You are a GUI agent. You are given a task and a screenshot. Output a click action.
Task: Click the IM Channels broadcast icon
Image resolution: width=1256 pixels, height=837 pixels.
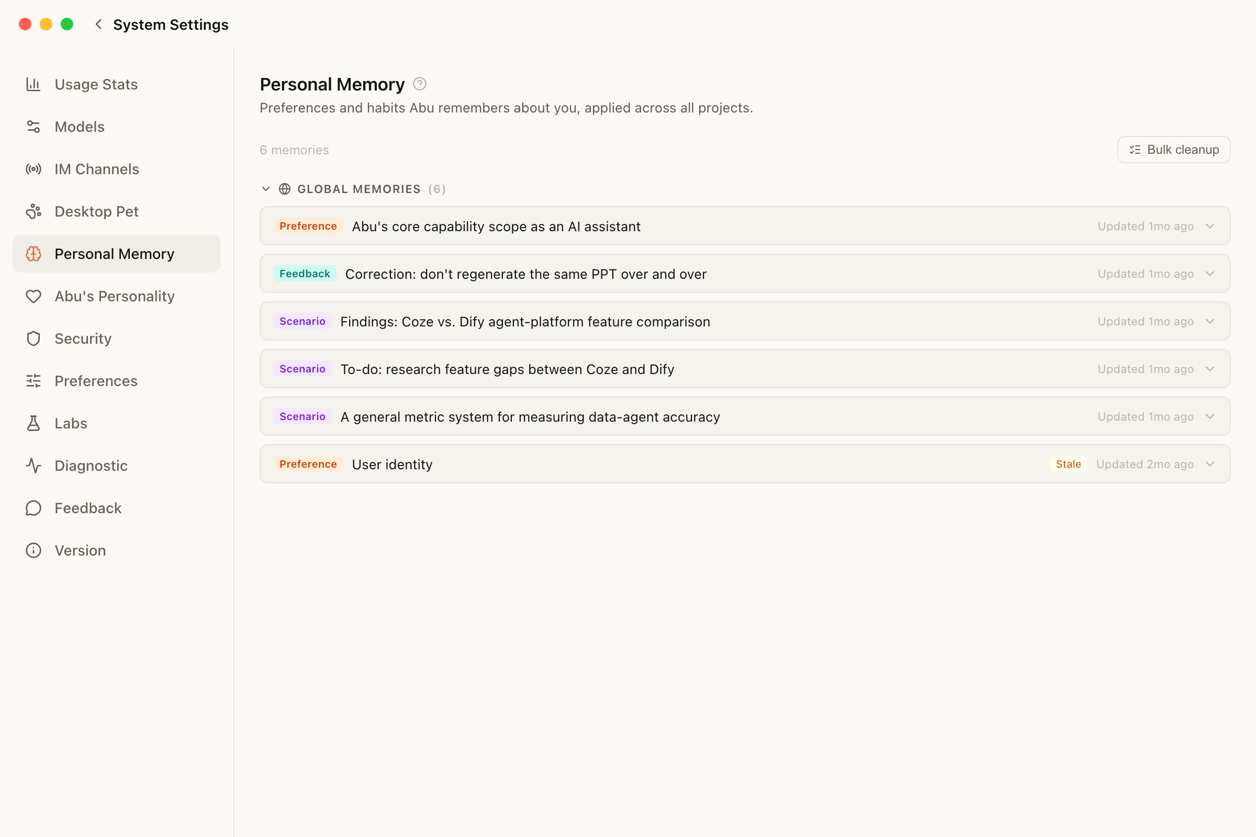[x=33, y=169]
